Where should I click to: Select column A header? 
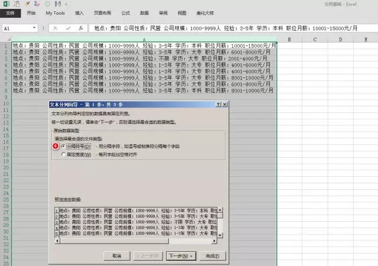click(144, 40)
